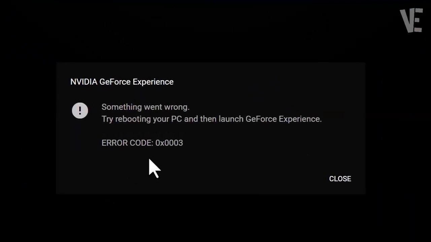Click the word 'Try' starting the instruction

pos(107,119)
